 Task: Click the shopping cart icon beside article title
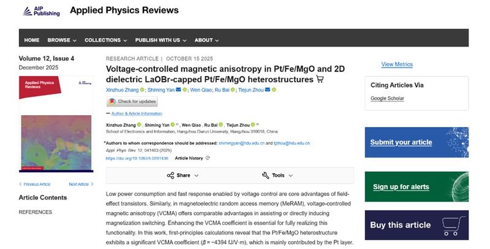pos(319,79)
